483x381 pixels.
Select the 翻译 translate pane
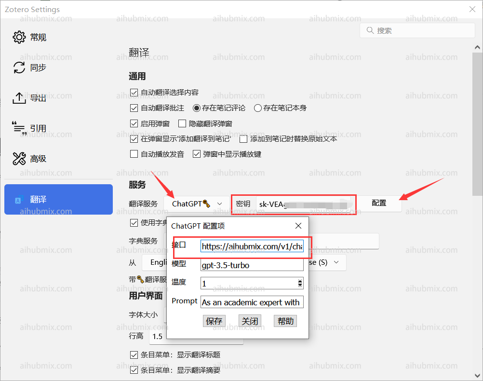point(58,200)
